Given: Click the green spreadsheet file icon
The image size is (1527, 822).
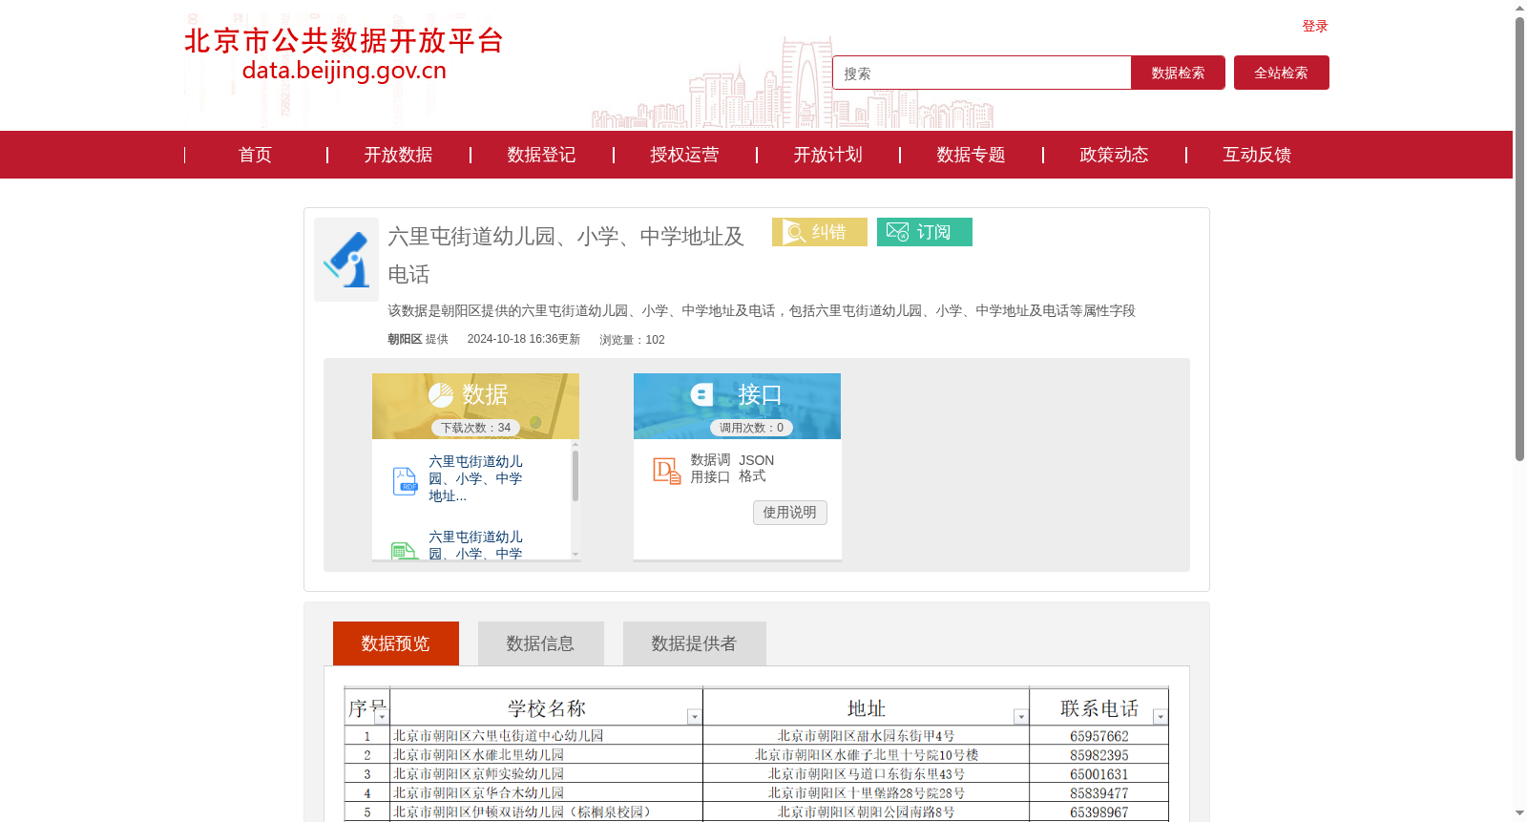Looking at the screenshot, I should (405, 551).
